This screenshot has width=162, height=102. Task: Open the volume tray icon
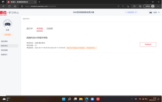click(x=143, y=99)
